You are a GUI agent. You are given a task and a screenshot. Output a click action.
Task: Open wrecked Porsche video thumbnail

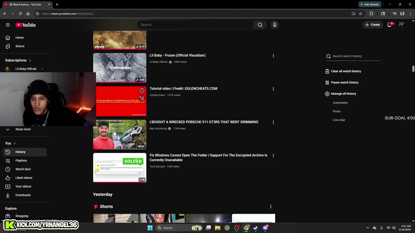pyautogui.click(x=120, y=135)
